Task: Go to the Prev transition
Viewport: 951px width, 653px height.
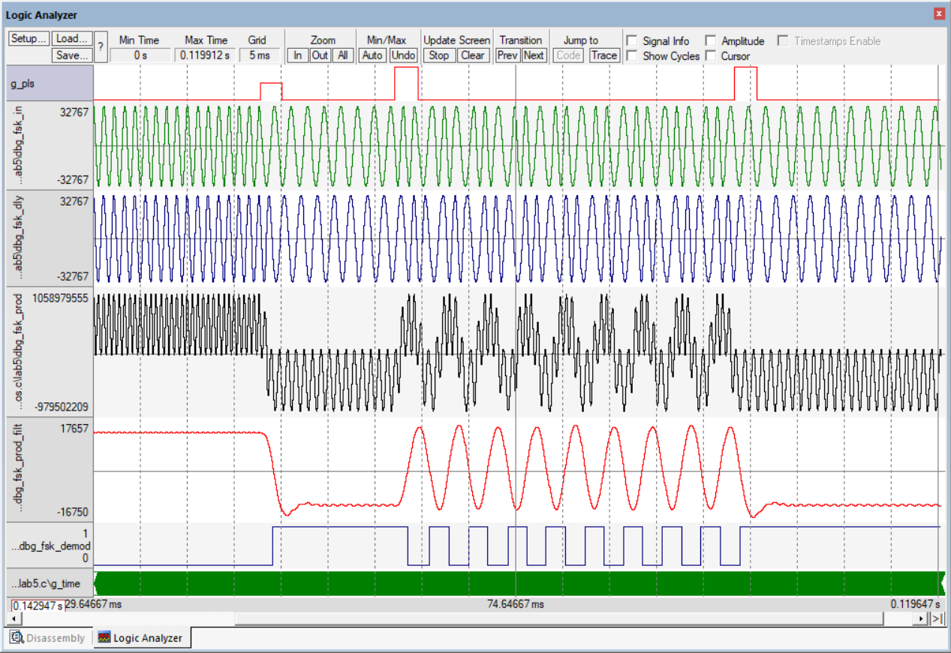Action: (508, 56)
